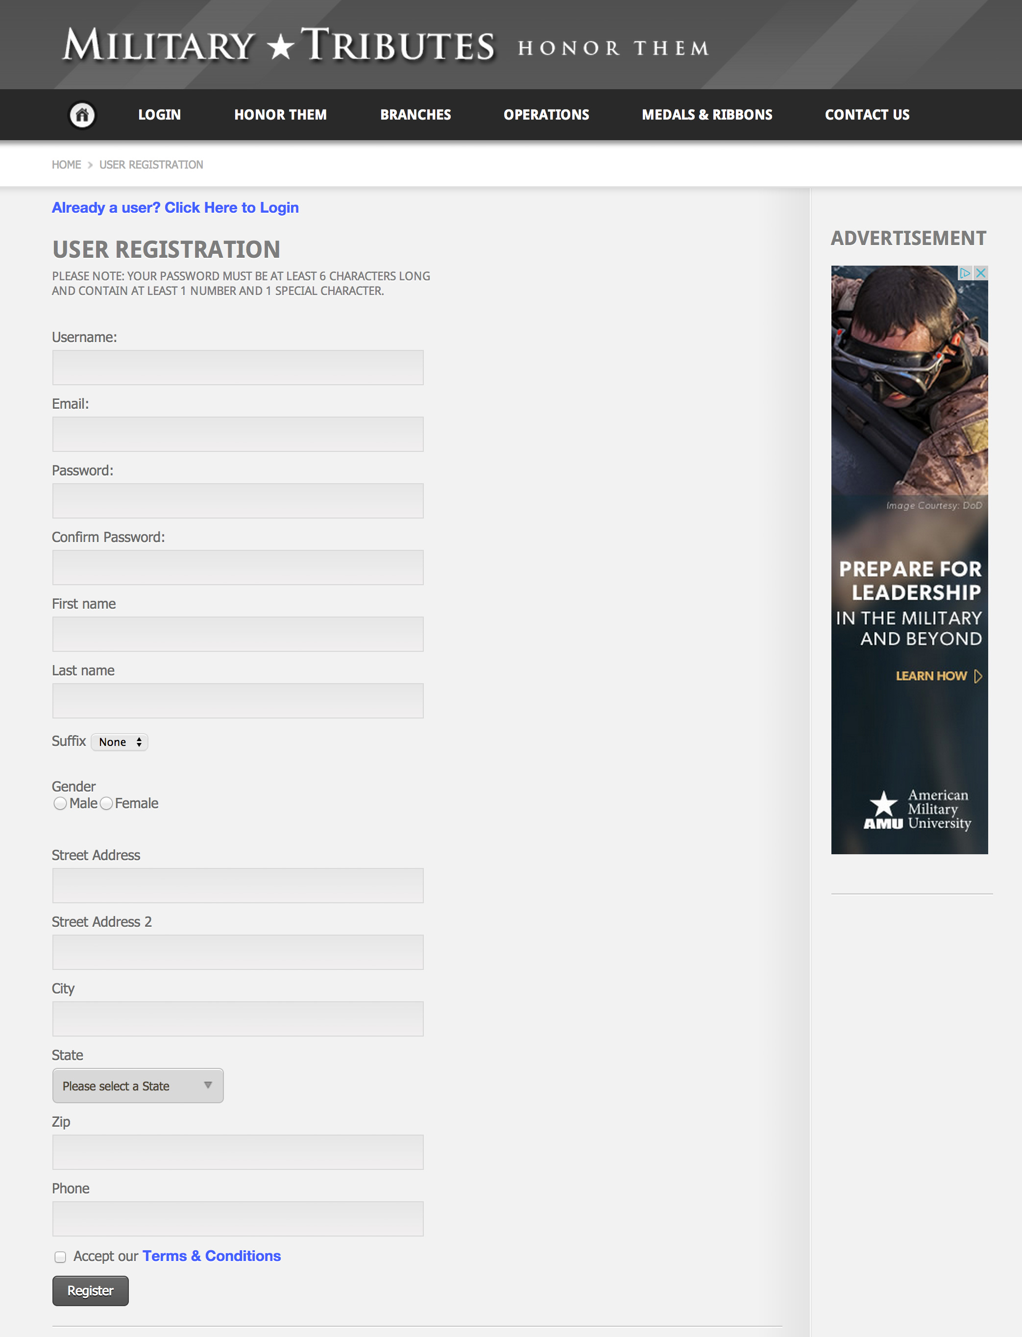
Task: Click the Gender label
Action: (73, 787)
